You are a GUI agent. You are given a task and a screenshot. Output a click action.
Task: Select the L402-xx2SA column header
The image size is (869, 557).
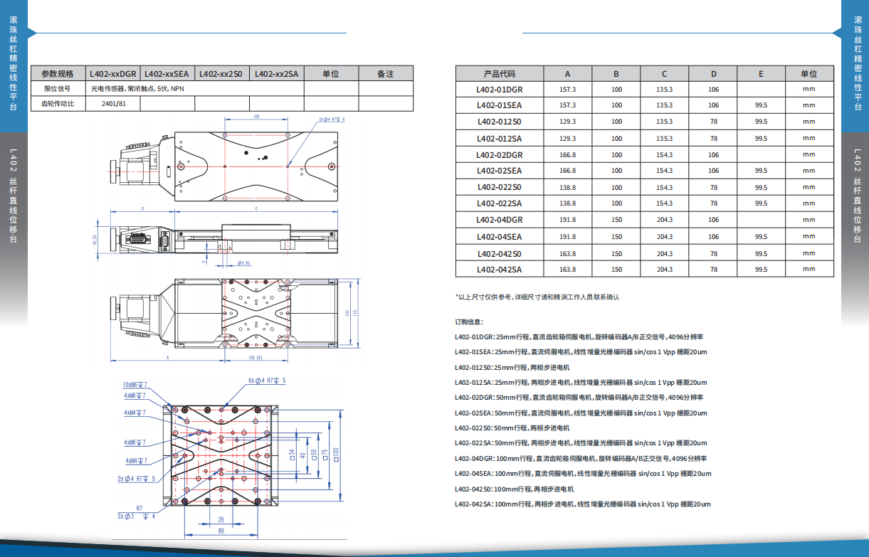(276, 73)
